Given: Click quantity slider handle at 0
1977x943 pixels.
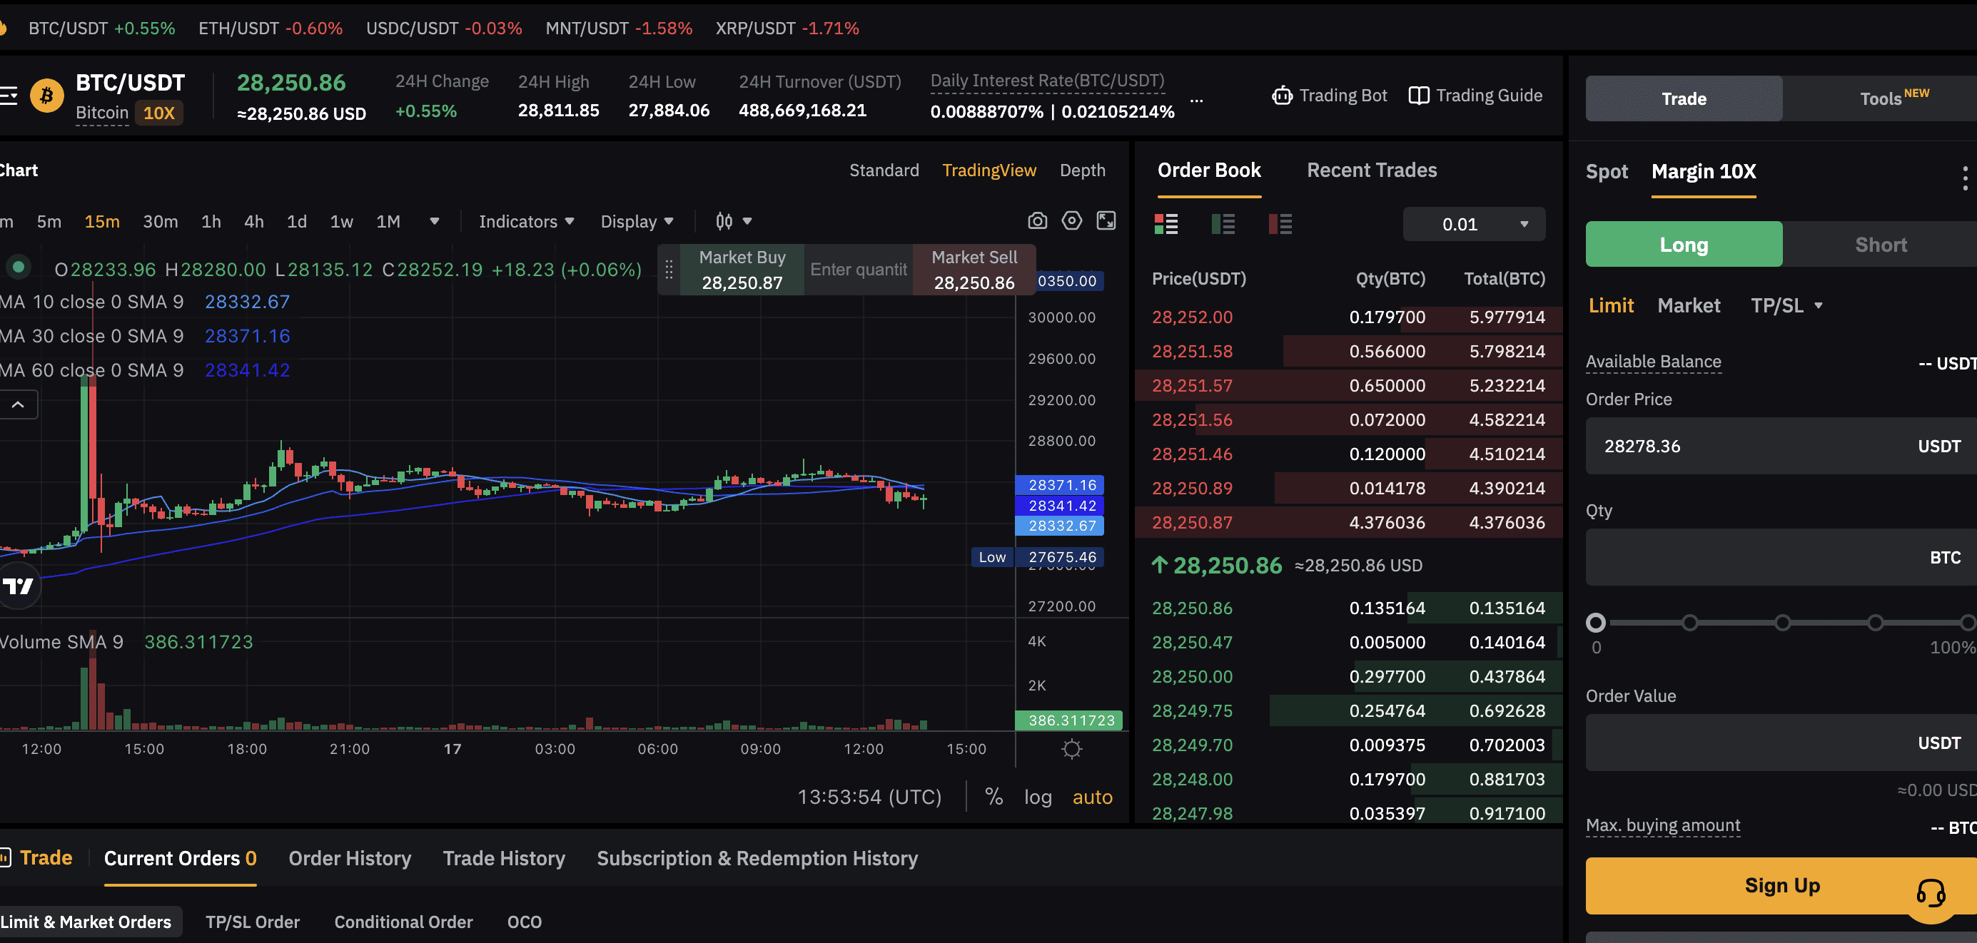Looking at the screenshot, I should [x=1596, y=622].
